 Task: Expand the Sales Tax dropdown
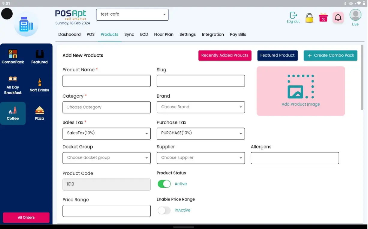107,134
